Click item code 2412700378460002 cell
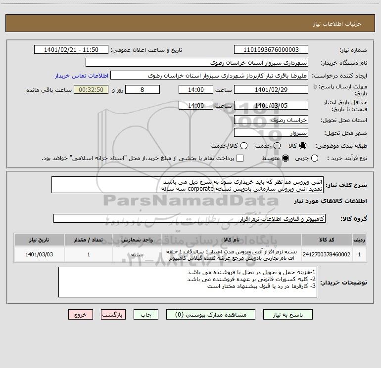381x368 pixels. pos(327,254)
